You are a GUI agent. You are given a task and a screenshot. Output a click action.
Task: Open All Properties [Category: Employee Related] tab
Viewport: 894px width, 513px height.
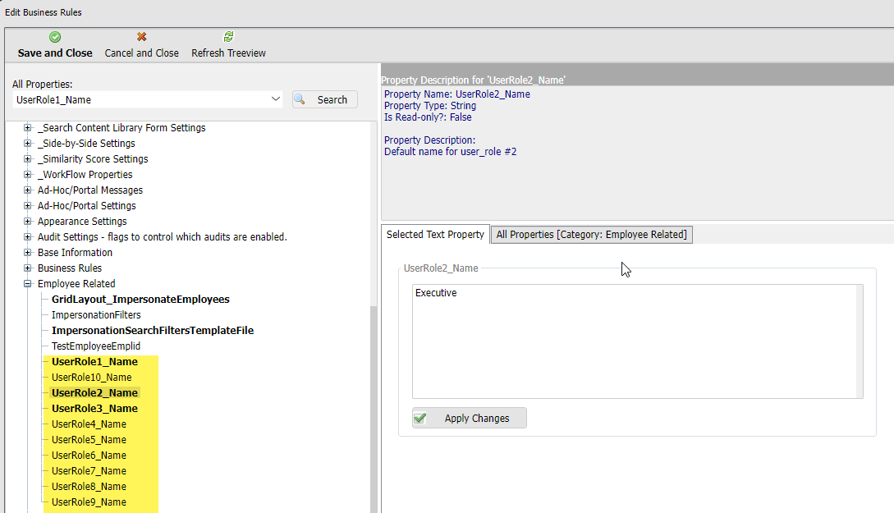coord(591,235)
